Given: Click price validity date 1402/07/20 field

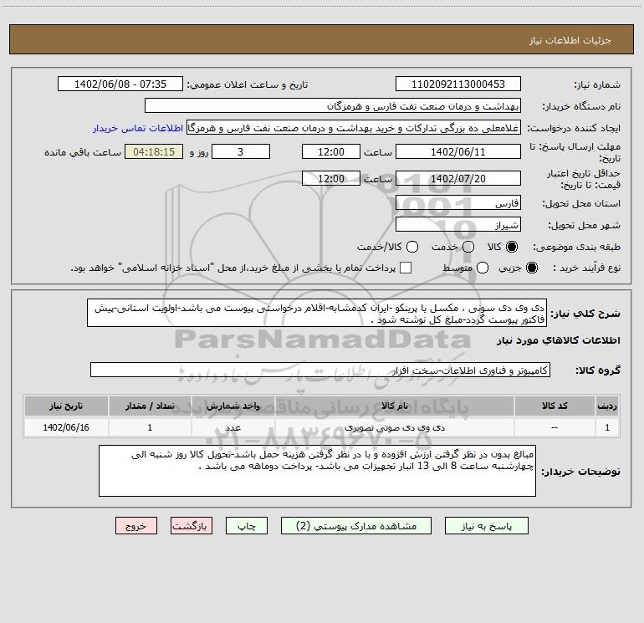Looking at the screenshot, I should pyautogui.click(x=458, y=178).
